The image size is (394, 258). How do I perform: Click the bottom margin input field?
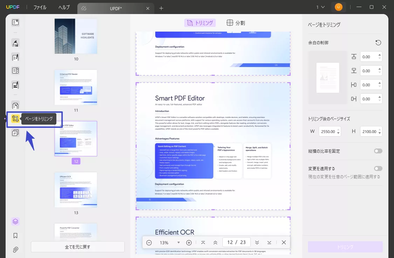pyautogui.click(x=371, y=71)
